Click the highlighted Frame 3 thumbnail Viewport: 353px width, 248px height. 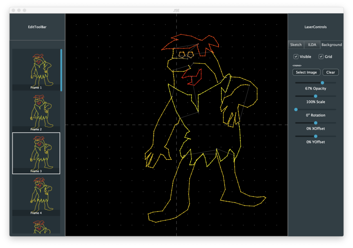[x=36, y=153]
